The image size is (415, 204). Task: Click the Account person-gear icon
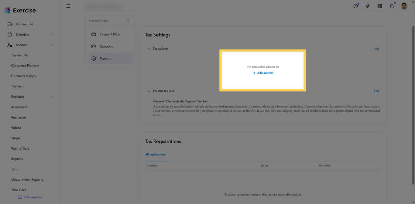(9, 45)
